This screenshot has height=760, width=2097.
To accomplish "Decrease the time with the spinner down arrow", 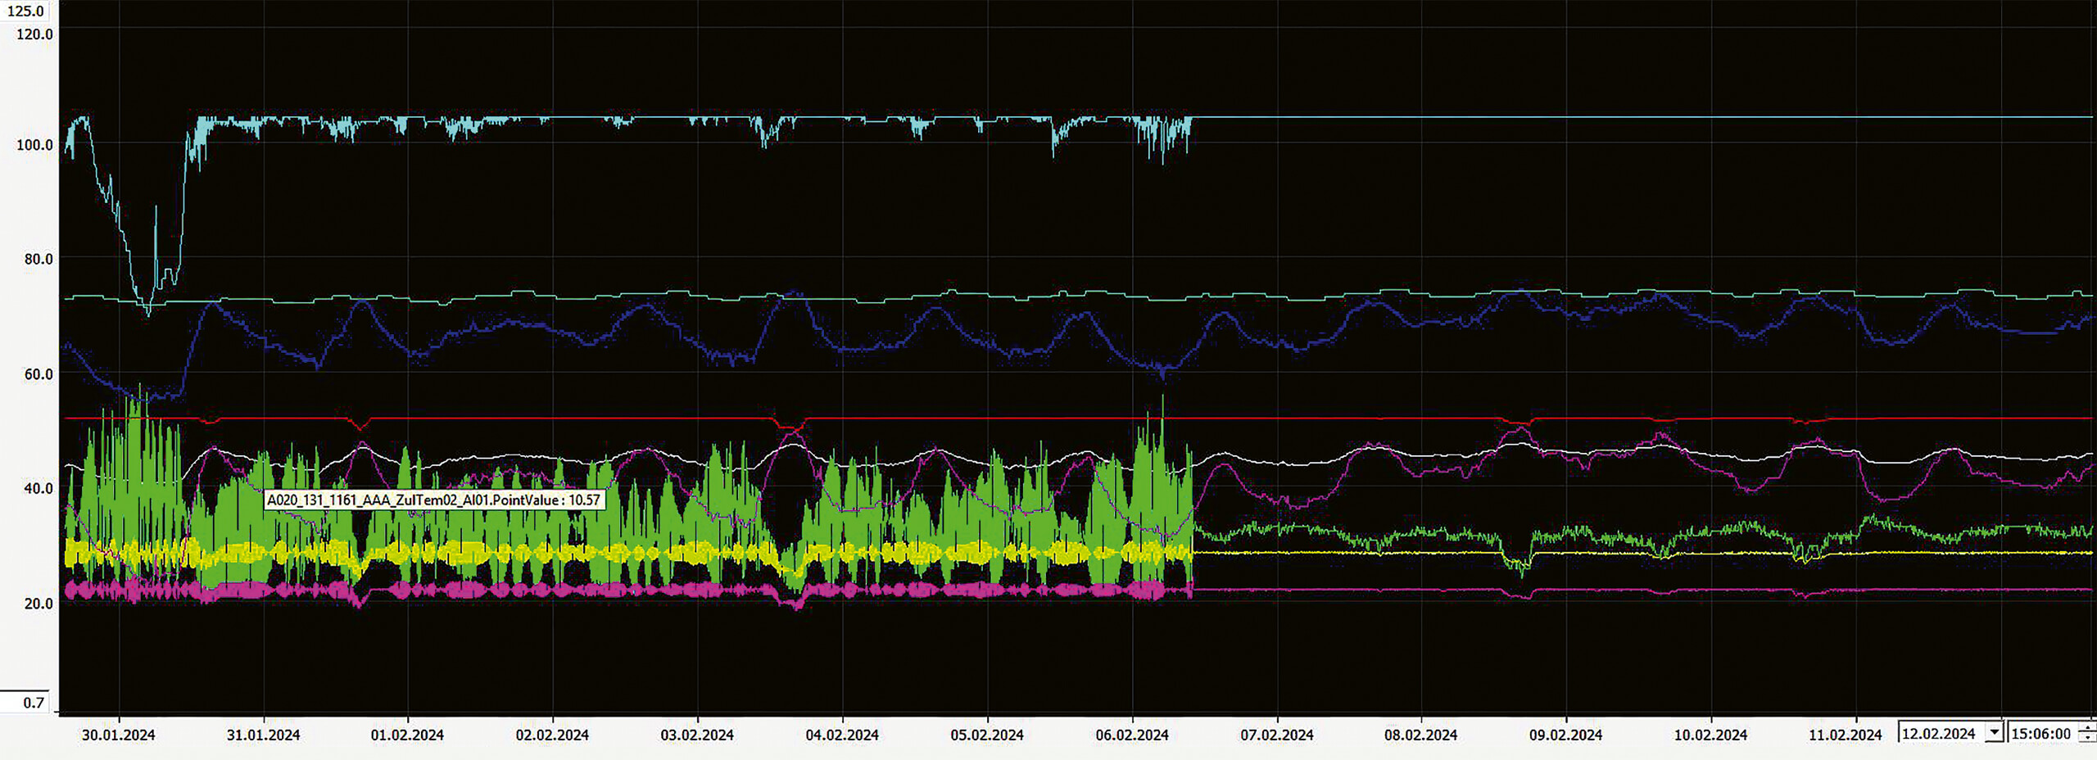I will (2090, 740).
